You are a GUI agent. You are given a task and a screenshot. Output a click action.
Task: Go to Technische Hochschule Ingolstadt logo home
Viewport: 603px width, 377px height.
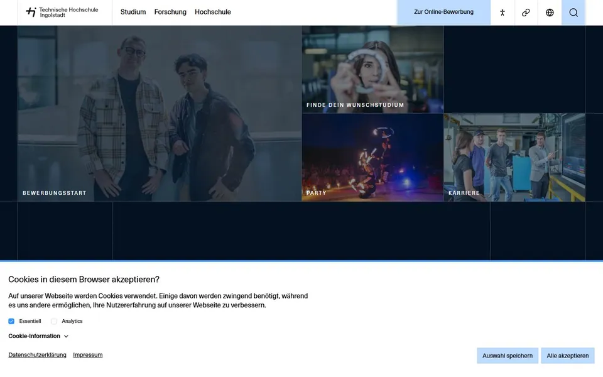[62, 13]
